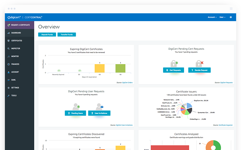Click the green 90-day expiration bar
This screenshot has width=241, height=150.
pyautogui.click(x=120, y=69)
